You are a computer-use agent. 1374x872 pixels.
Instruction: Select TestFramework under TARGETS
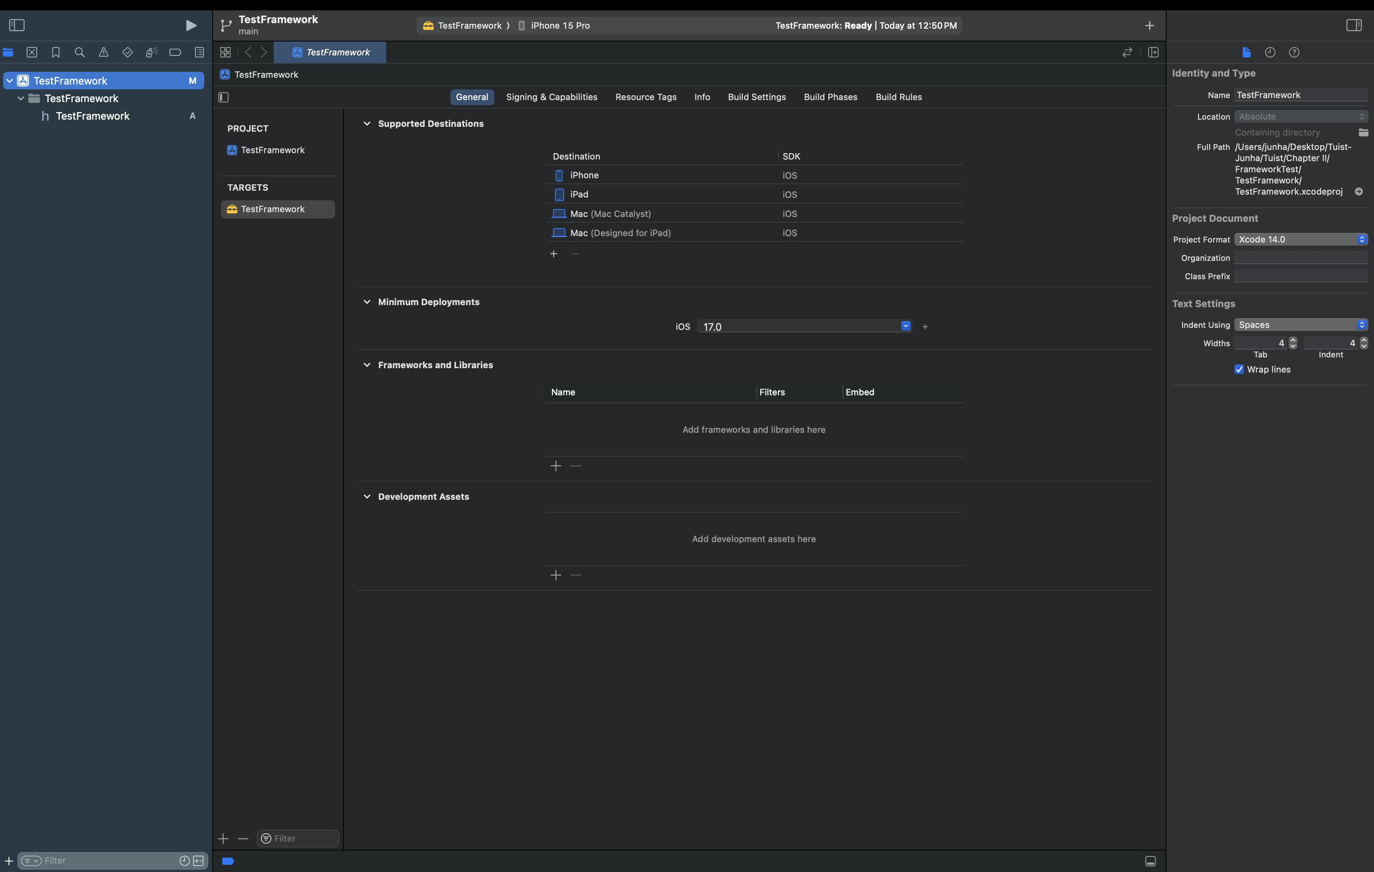(x=278, y=209)
